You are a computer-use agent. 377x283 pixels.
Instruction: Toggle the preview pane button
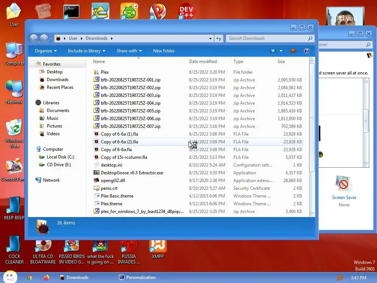tap(293, 51)
